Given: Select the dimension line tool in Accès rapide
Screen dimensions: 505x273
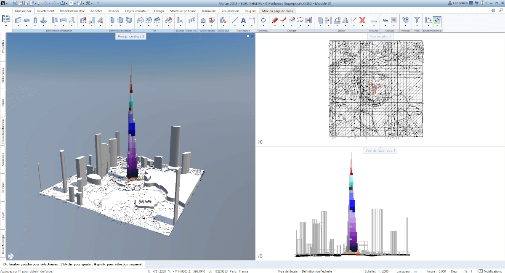Looking at the screenshot, I should tap(252, 20).
